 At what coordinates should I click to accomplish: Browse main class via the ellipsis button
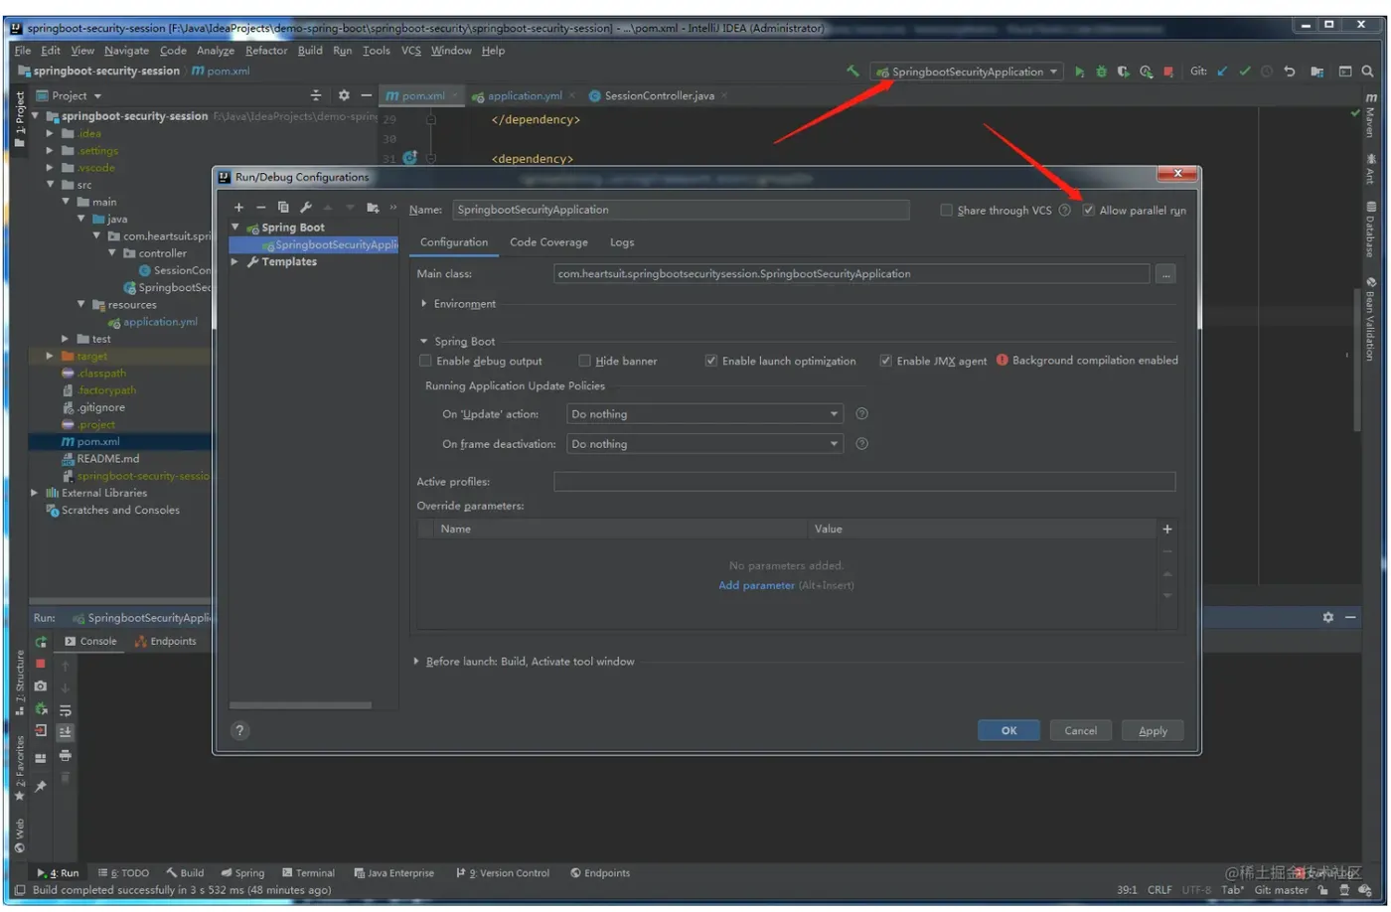[1166, 274]
